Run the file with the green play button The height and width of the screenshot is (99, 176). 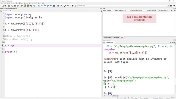(22, 5)
